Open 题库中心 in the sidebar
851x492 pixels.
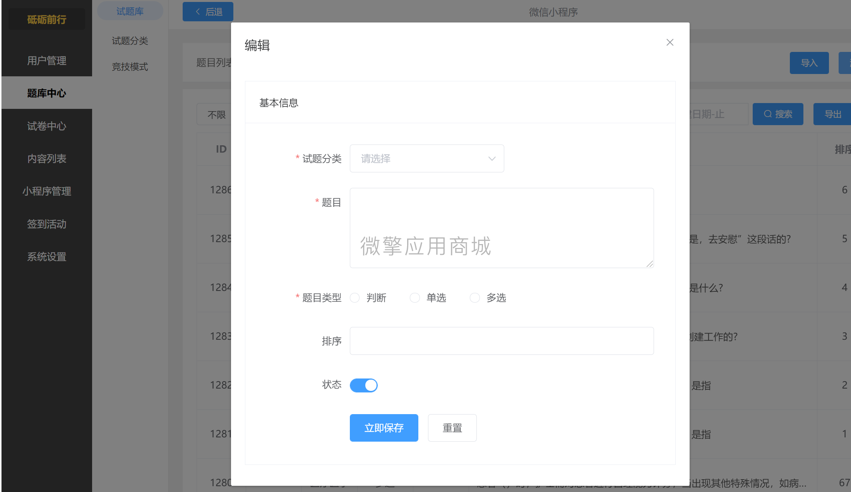pos(47,93)
